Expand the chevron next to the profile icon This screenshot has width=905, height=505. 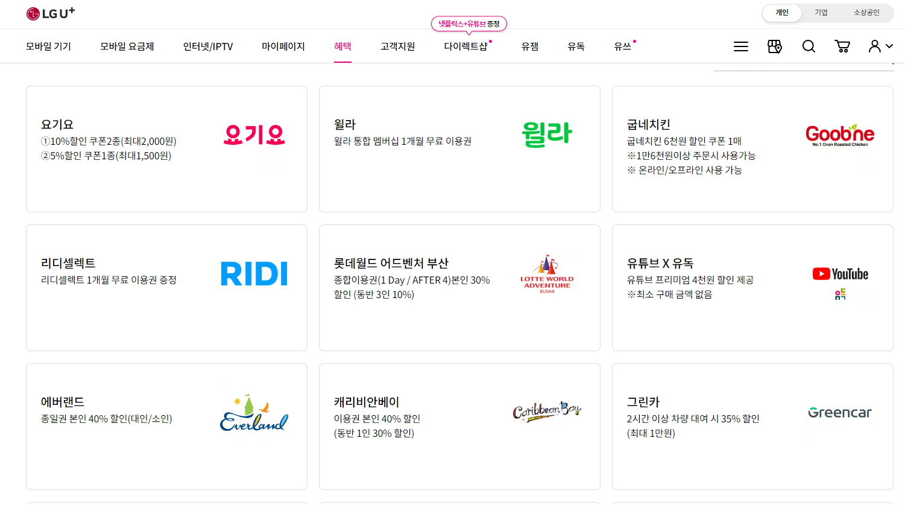(x=889, y=46)
